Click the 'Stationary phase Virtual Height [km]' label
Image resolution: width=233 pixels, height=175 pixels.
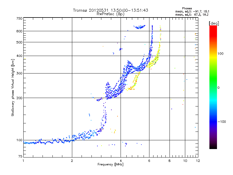(x=13, y=87)
